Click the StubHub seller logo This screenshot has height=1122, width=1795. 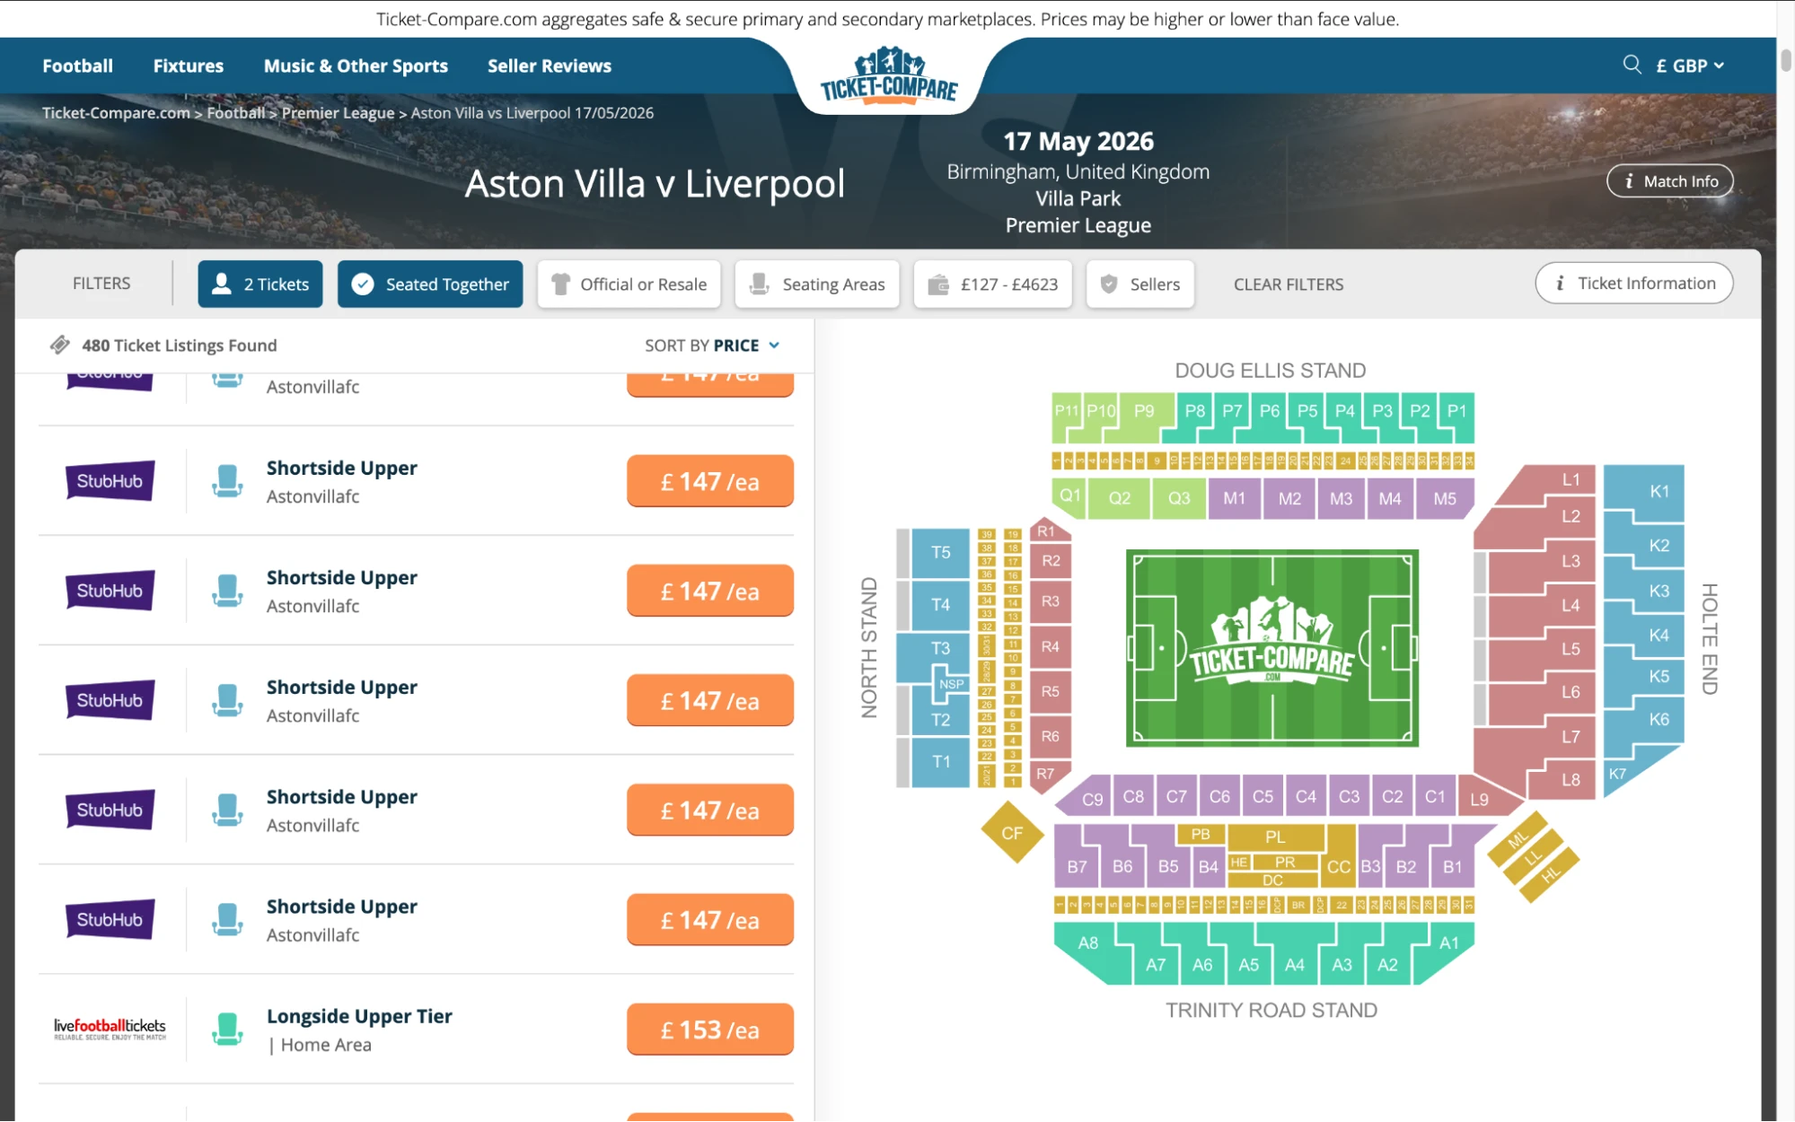pyautogui.click(x=109, y=480)
